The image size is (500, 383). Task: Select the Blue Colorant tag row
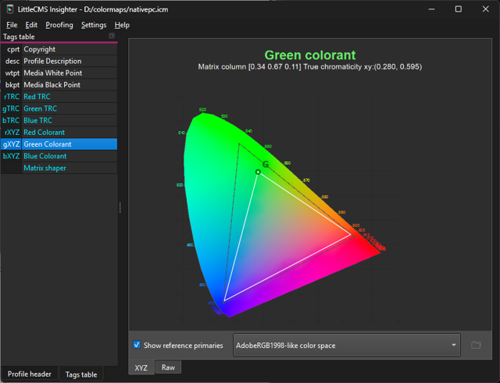pos(45,156)
